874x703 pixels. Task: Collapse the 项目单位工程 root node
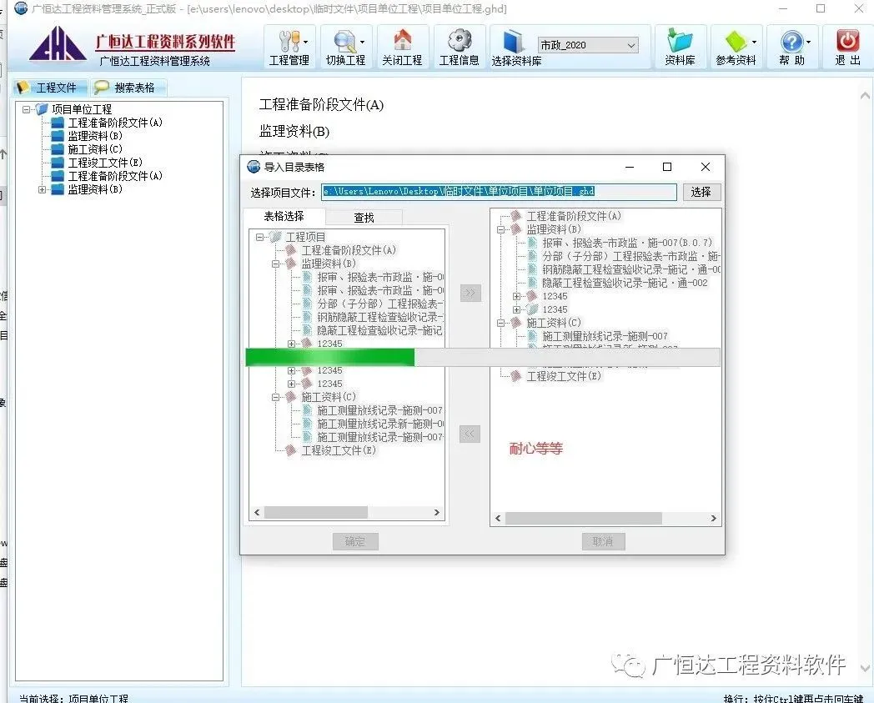tap(26, 109)
